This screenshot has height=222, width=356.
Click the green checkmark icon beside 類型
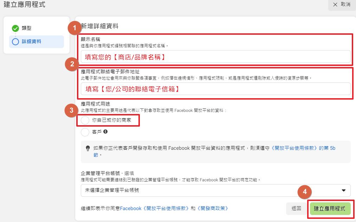coord(15,28)
